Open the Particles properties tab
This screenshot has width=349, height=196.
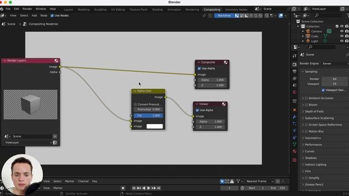[294, 124]
